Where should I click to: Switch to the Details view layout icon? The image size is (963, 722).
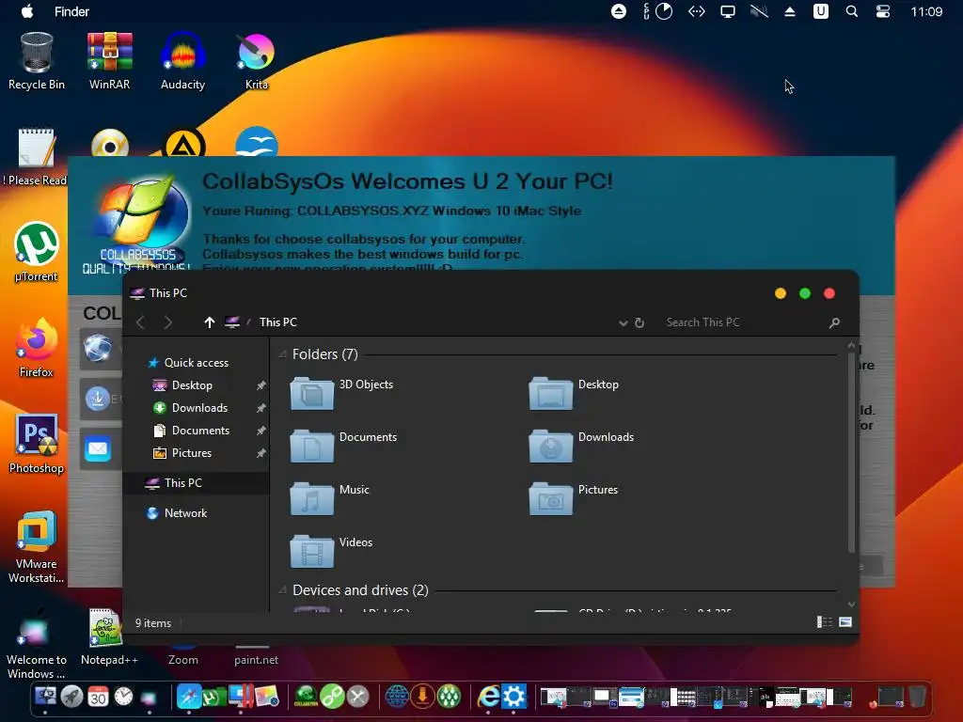[824, 622]
